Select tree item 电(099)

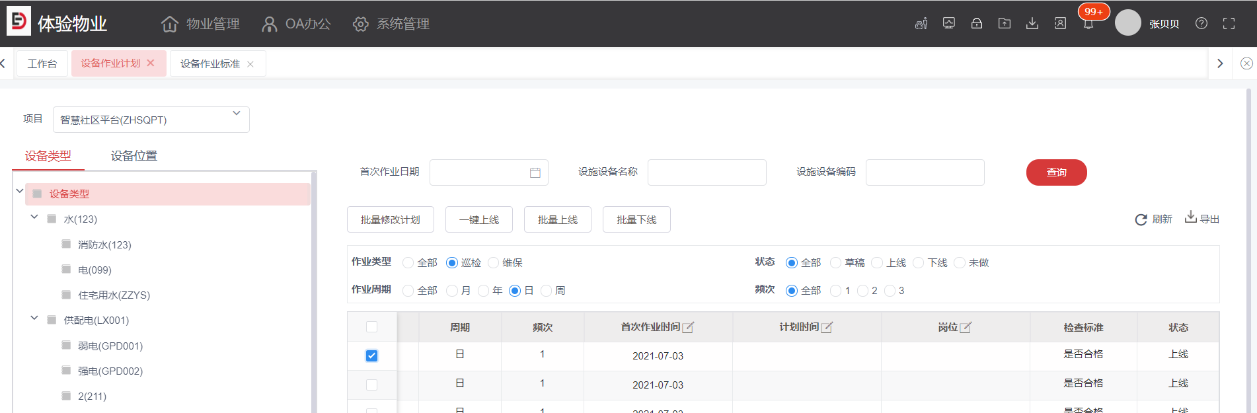95,270
